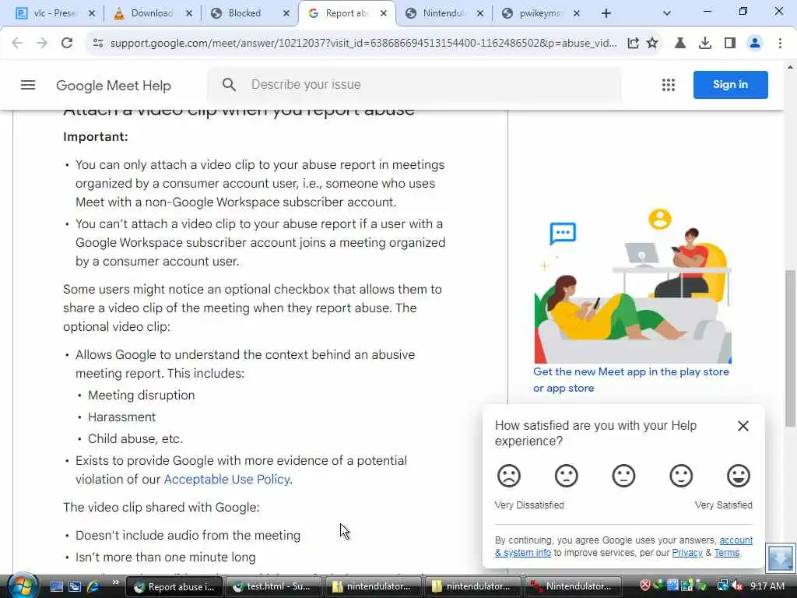Screen dimensions: 797x598
Task: Switch to the Download tab
Action: [x=152, y=13]
